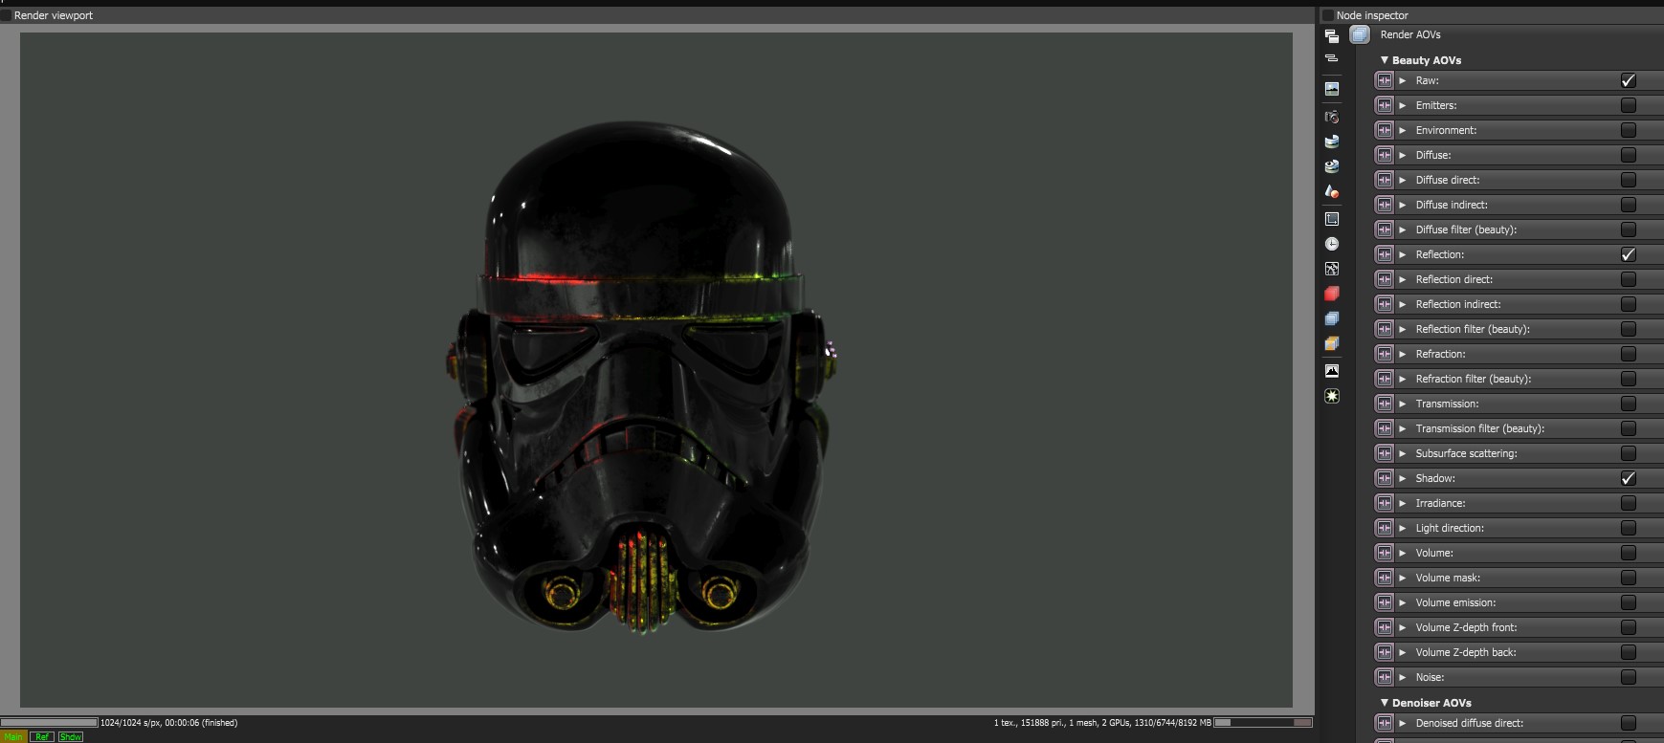Select the camera icon in the Node inspector sidebar

(x=1331, y=117)
